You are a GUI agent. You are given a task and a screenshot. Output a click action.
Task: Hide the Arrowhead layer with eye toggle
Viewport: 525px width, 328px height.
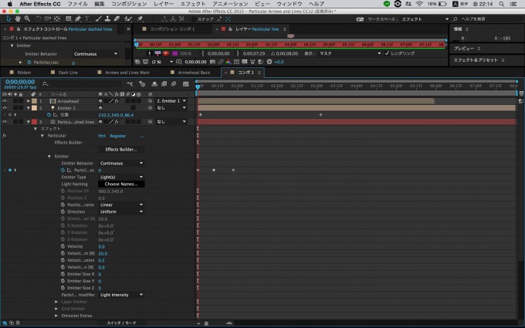5,101
